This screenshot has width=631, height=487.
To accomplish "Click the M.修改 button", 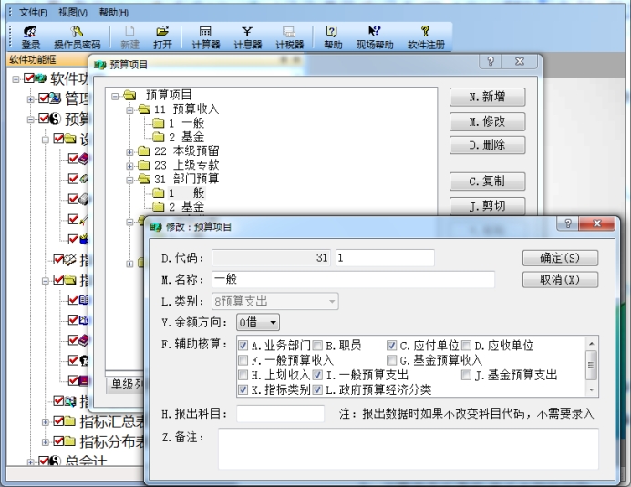I will (487, 121).
